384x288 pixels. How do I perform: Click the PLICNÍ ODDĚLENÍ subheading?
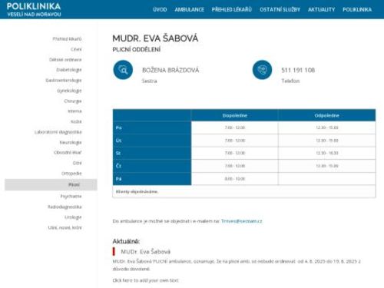pyautogui.click(x=137, y=50)
